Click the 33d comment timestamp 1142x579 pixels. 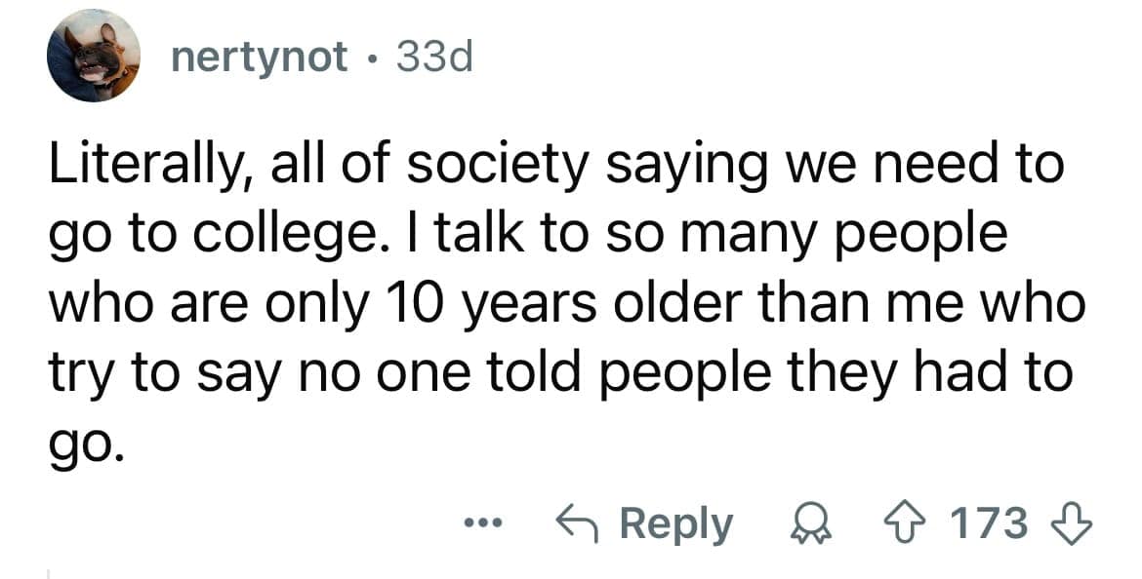click(431, 59)
